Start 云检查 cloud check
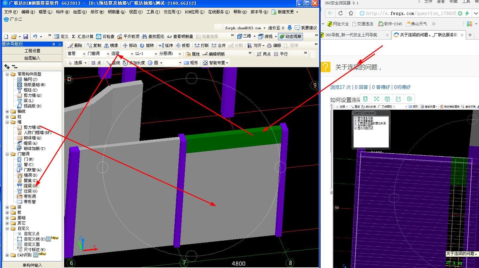The width and height of the screenshot is (479, 268). point(105,37)
